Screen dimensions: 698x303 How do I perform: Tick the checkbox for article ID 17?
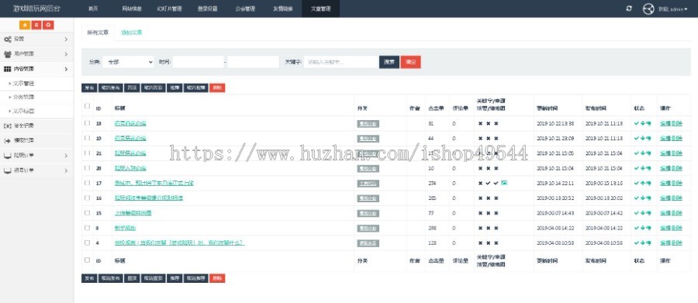(x=87, y=182)
